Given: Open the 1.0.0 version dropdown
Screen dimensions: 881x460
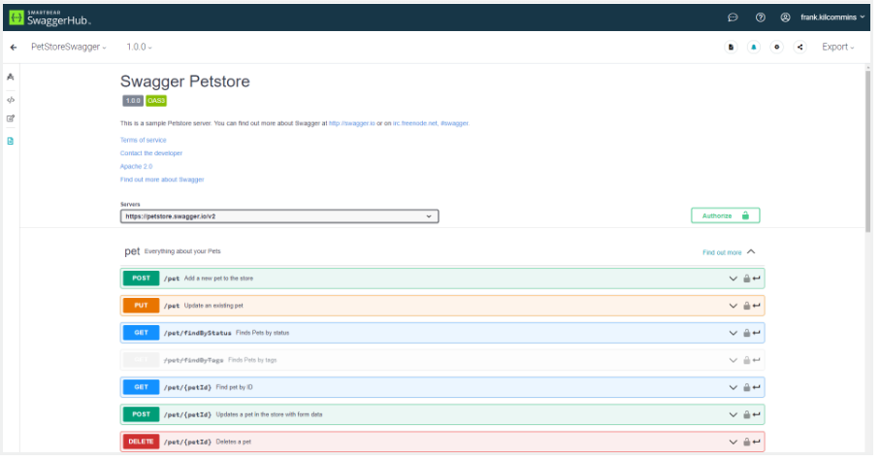Looking at the screenshot, I should pos(141,48).
